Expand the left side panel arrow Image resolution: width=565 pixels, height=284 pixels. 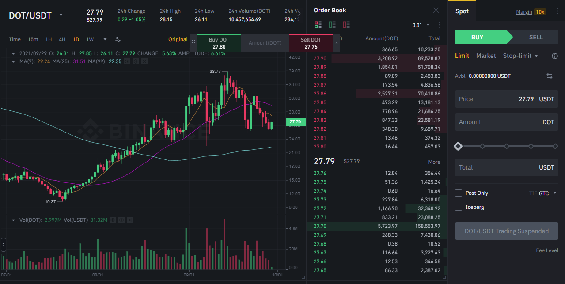click(x=3, y=244)
